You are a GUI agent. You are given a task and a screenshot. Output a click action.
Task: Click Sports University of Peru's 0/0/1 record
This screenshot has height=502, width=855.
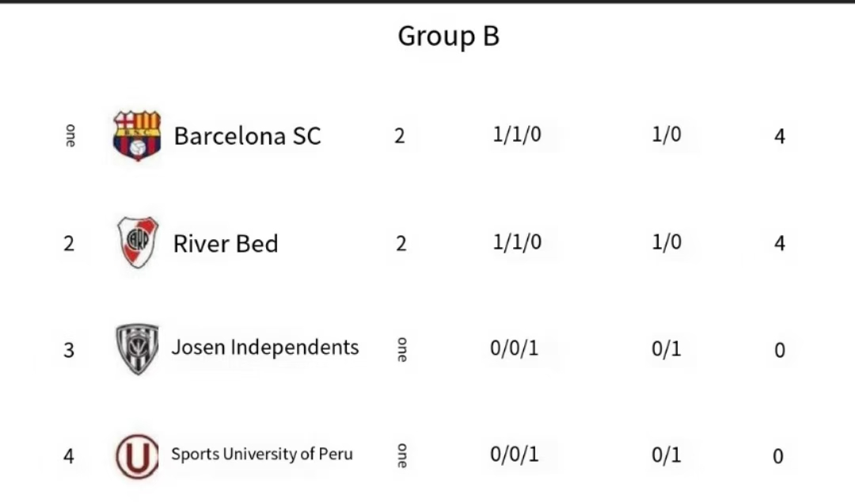point(515,454)
